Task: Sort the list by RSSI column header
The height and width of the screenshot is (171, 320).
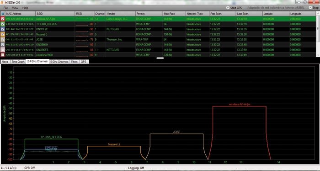Action: click(84, 14)
